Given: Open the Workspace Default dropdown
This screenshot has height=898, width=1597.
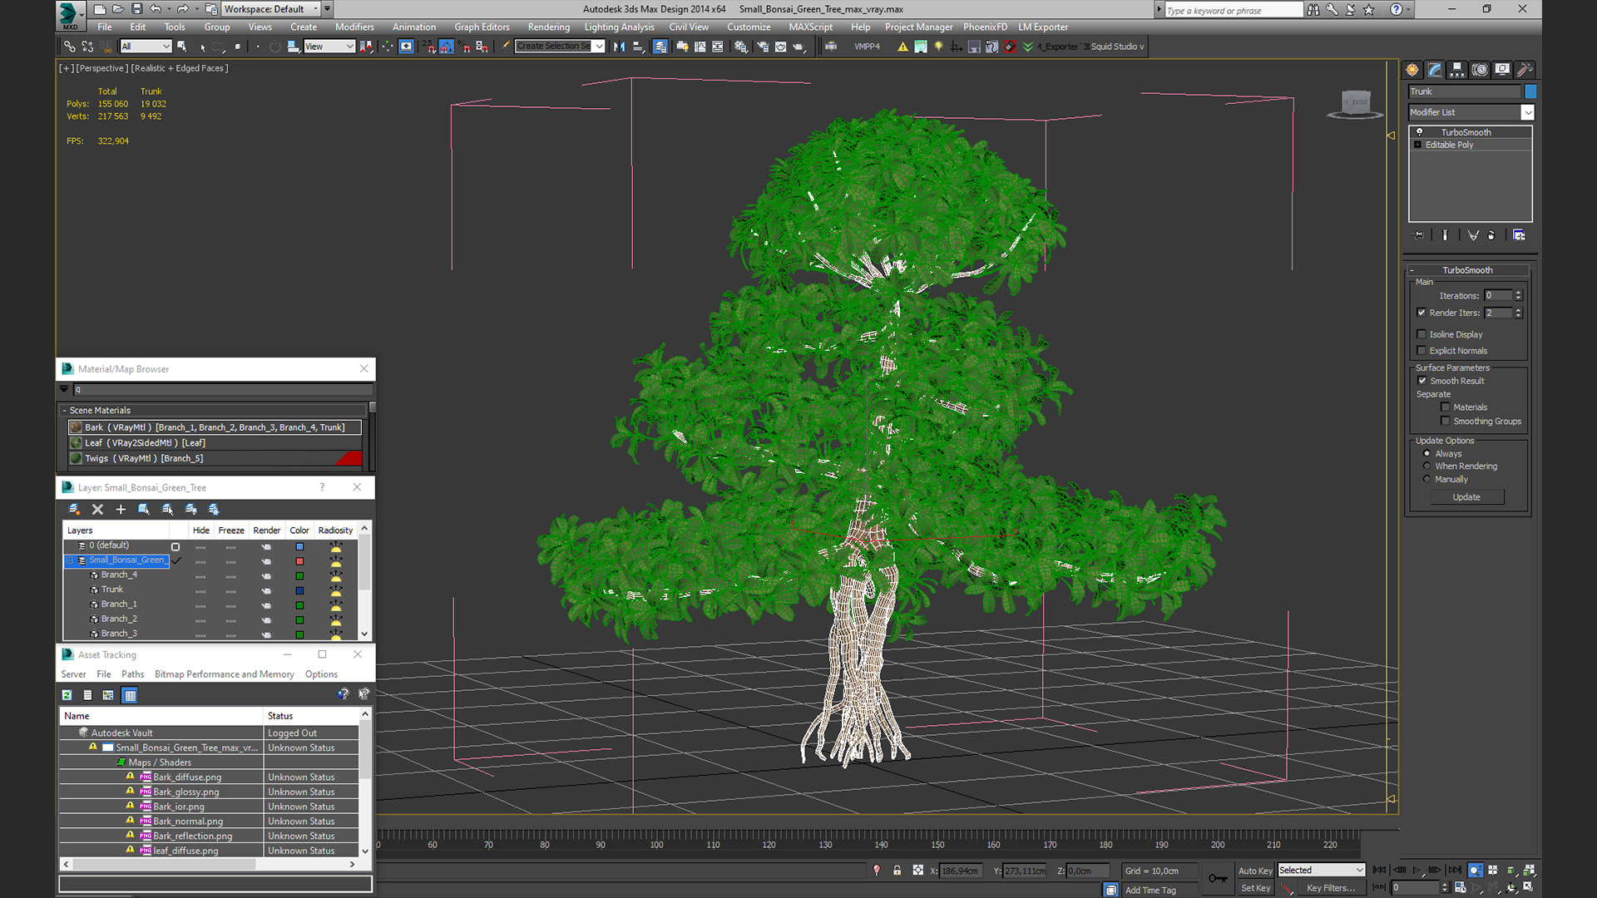Looking at the screenshot, I should tap(271, 9).
